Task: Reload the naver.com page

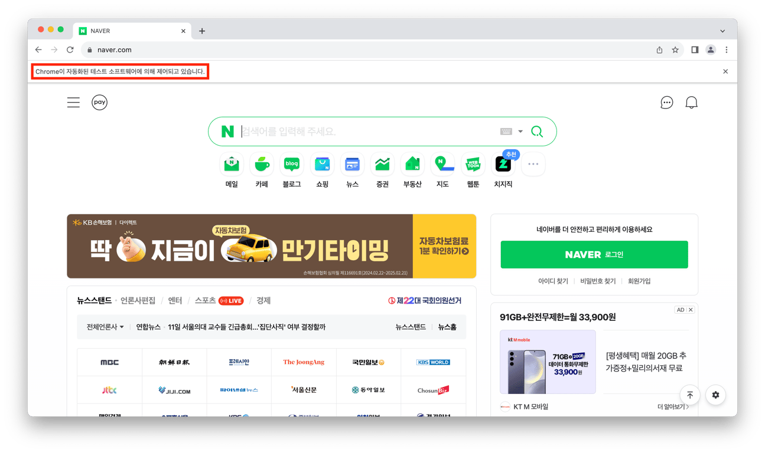Action: tap(70, 50)
